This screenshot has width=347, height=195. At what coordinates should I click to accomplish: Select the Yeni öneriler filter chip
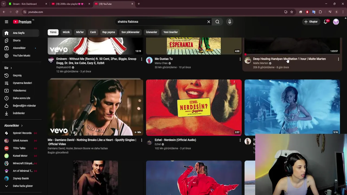pos(171,32)
